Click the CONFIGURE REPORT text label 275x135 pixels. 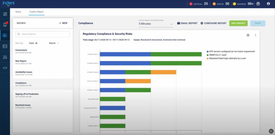coord(215,23)
